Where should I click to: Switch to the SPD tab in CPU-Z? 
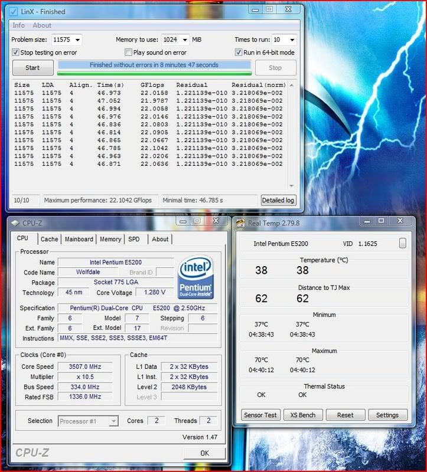(134, 239)
